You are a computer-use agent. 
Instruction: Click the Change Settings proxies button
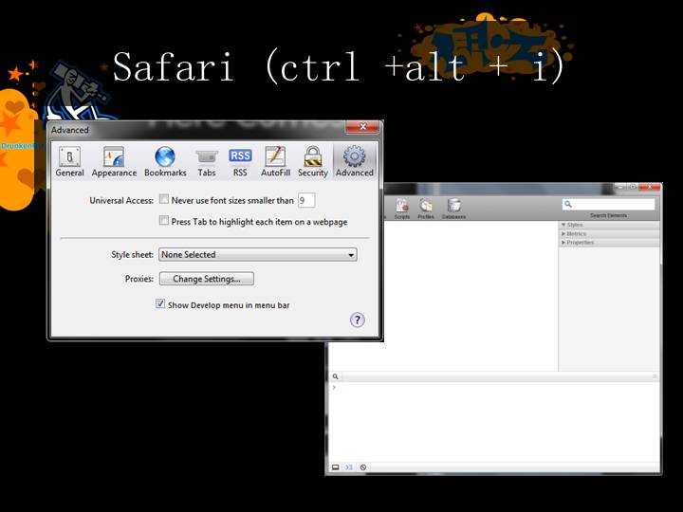(x=206, y=279)
